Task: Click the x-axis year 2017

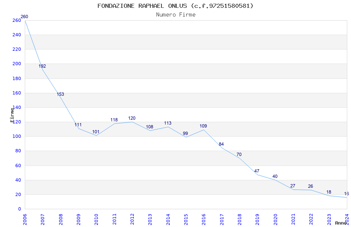Action: [x=222, y=219]
